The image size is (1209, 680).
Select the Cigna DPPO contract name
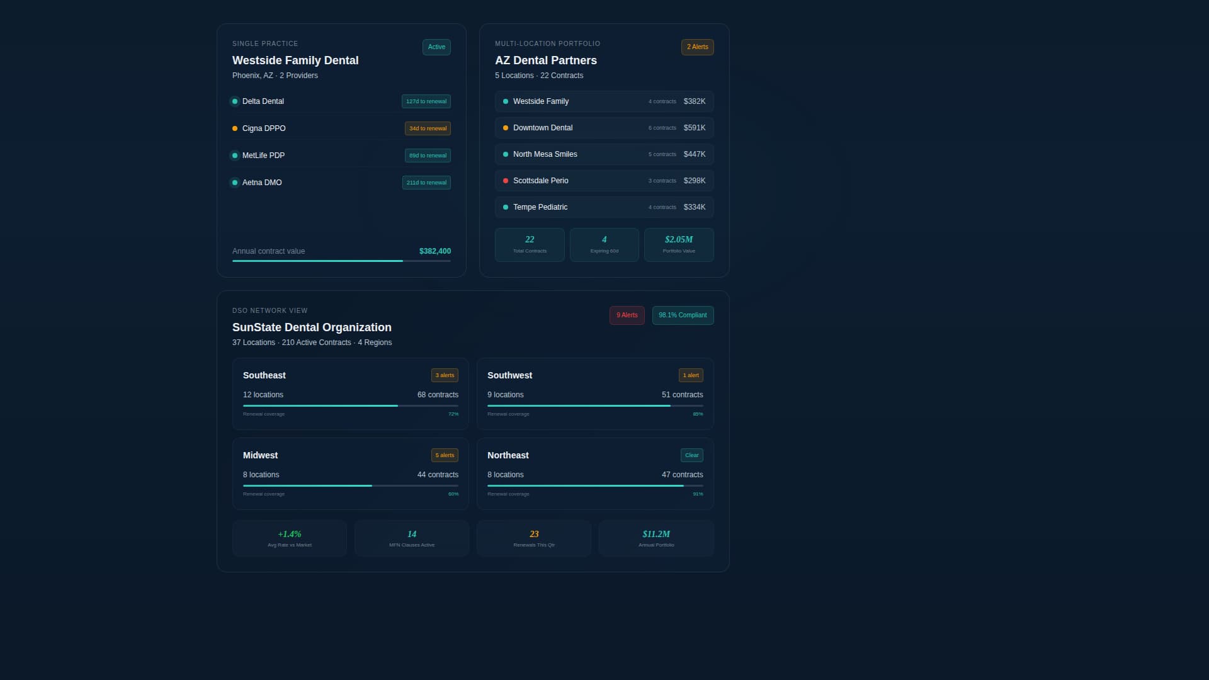tap(264, 128)
